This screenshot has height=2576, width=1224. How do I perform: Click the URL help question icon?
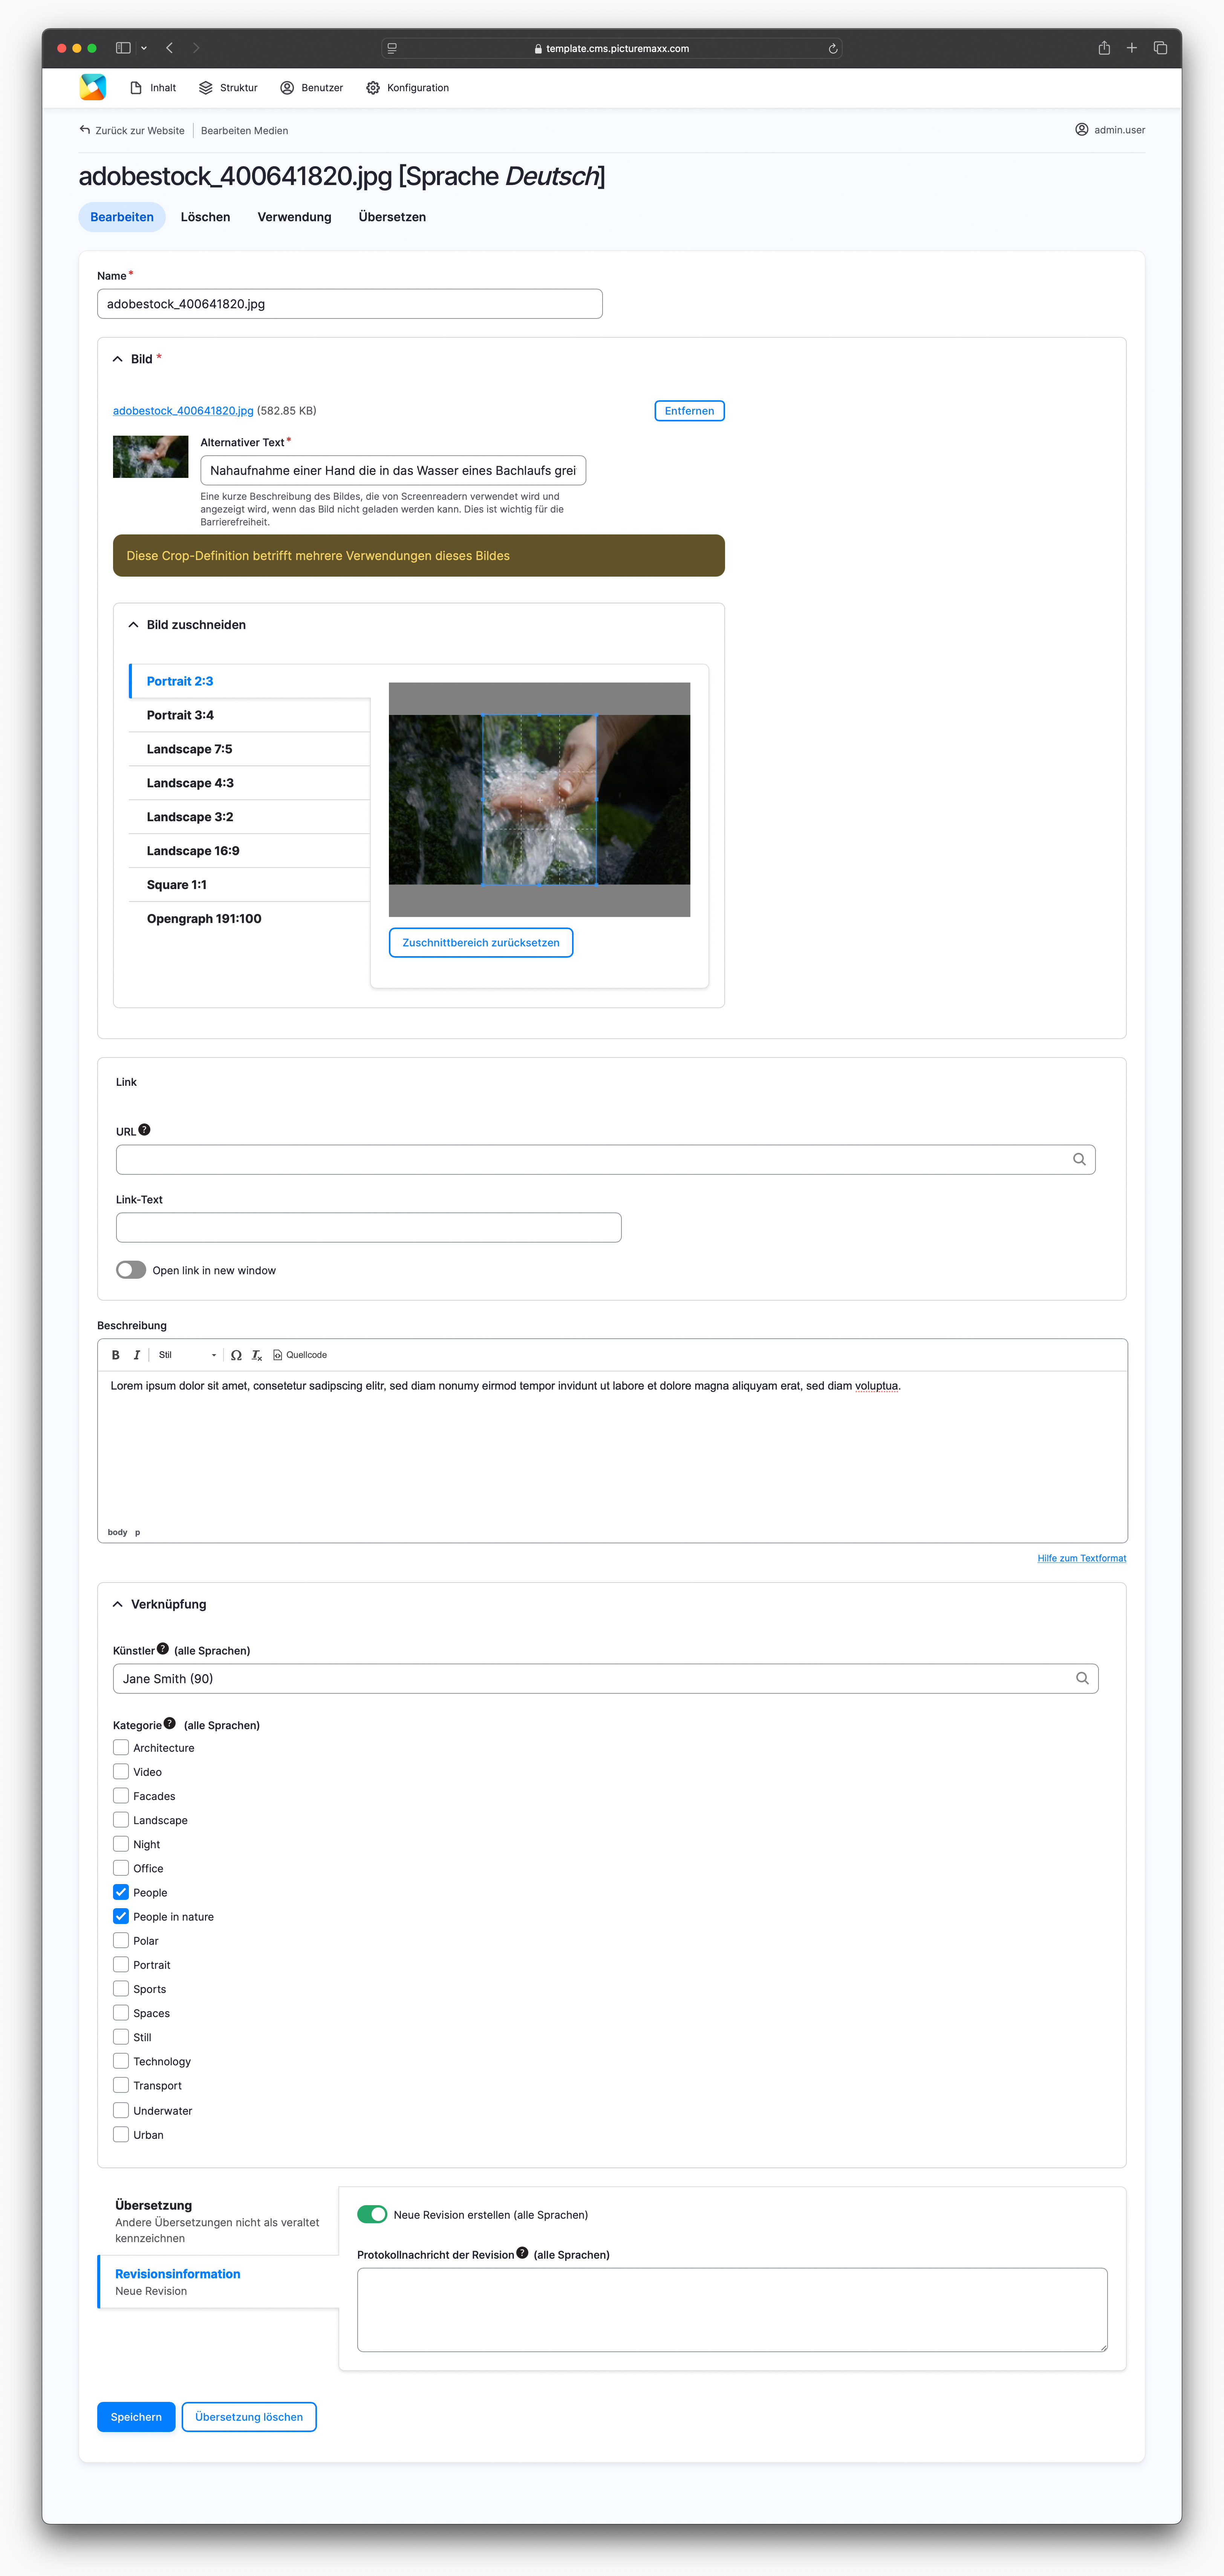(x=144, y=1130)
